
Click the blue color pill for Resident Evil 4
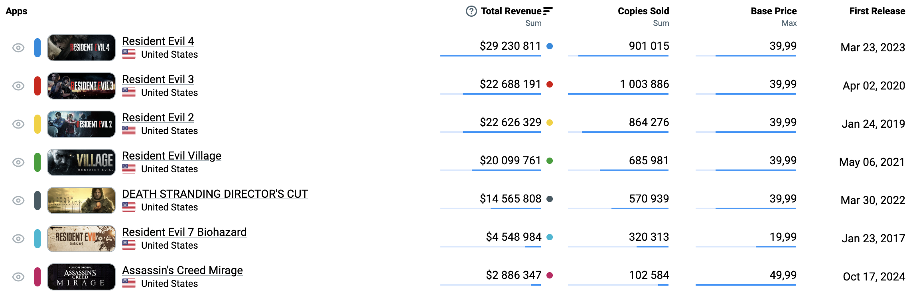coord(37,48)
